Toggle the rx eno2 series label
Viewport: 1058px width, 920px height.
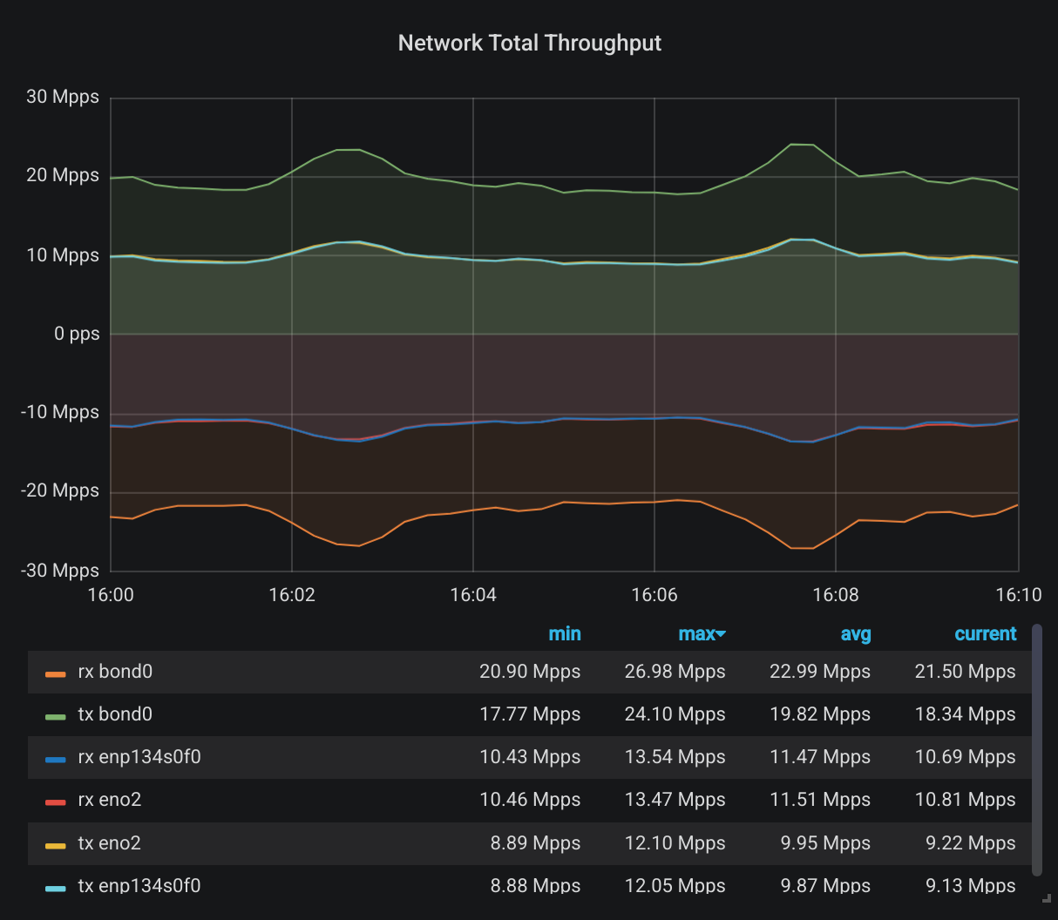[110, 800]
